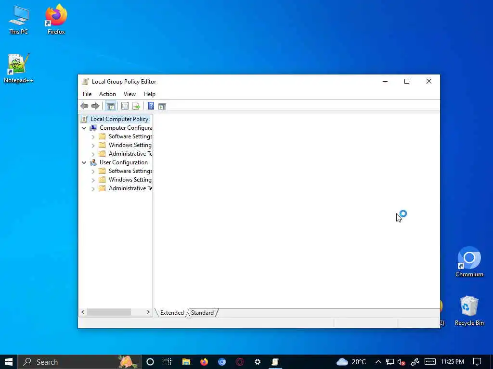
Task: Select the User Configuration tree item
Action: click(x=124, y=162)
